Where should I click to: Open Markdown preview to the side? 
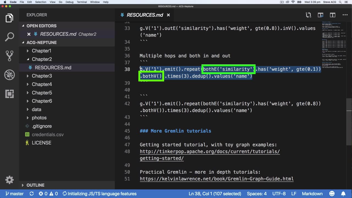coord(320,15)
